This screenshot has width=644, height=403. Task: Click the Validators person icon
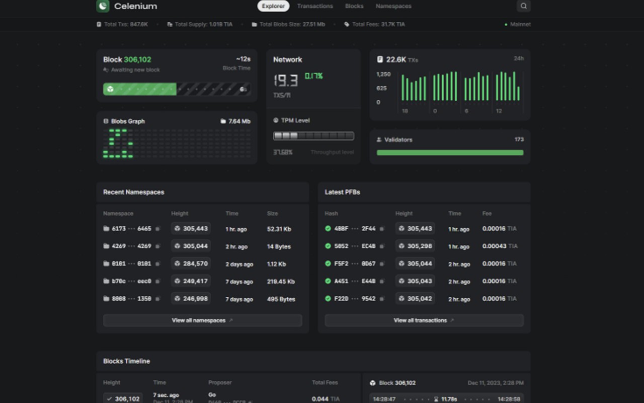379,140
